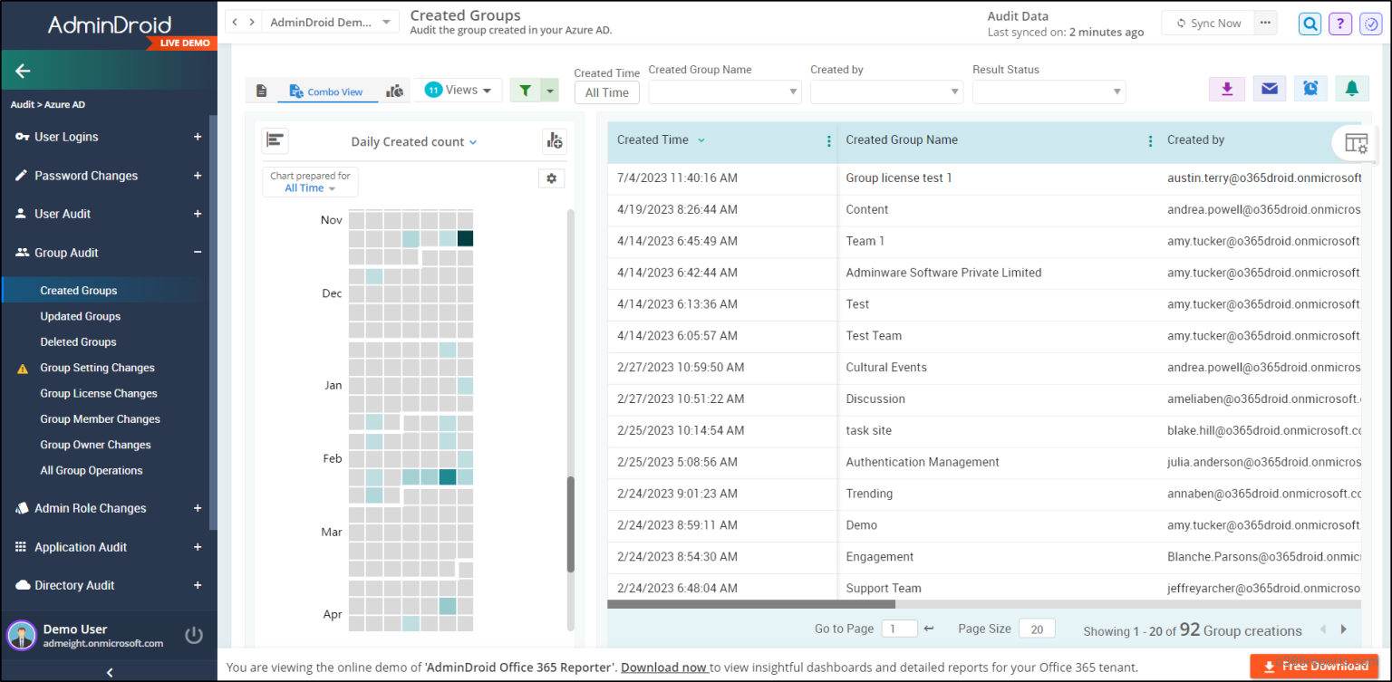Expand the Directory Audit section
Viewport: 1392px width, 682px height.
pos(198,585)
